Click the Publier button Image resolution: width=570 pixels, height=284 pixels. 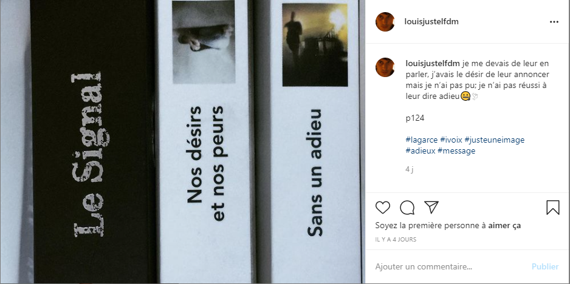[545, 266]
